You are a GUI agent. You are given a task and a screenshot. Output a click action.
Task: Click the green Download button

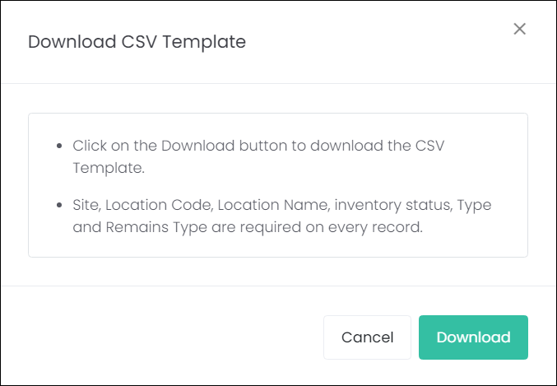pyautogui.click(x=473, y=337)
